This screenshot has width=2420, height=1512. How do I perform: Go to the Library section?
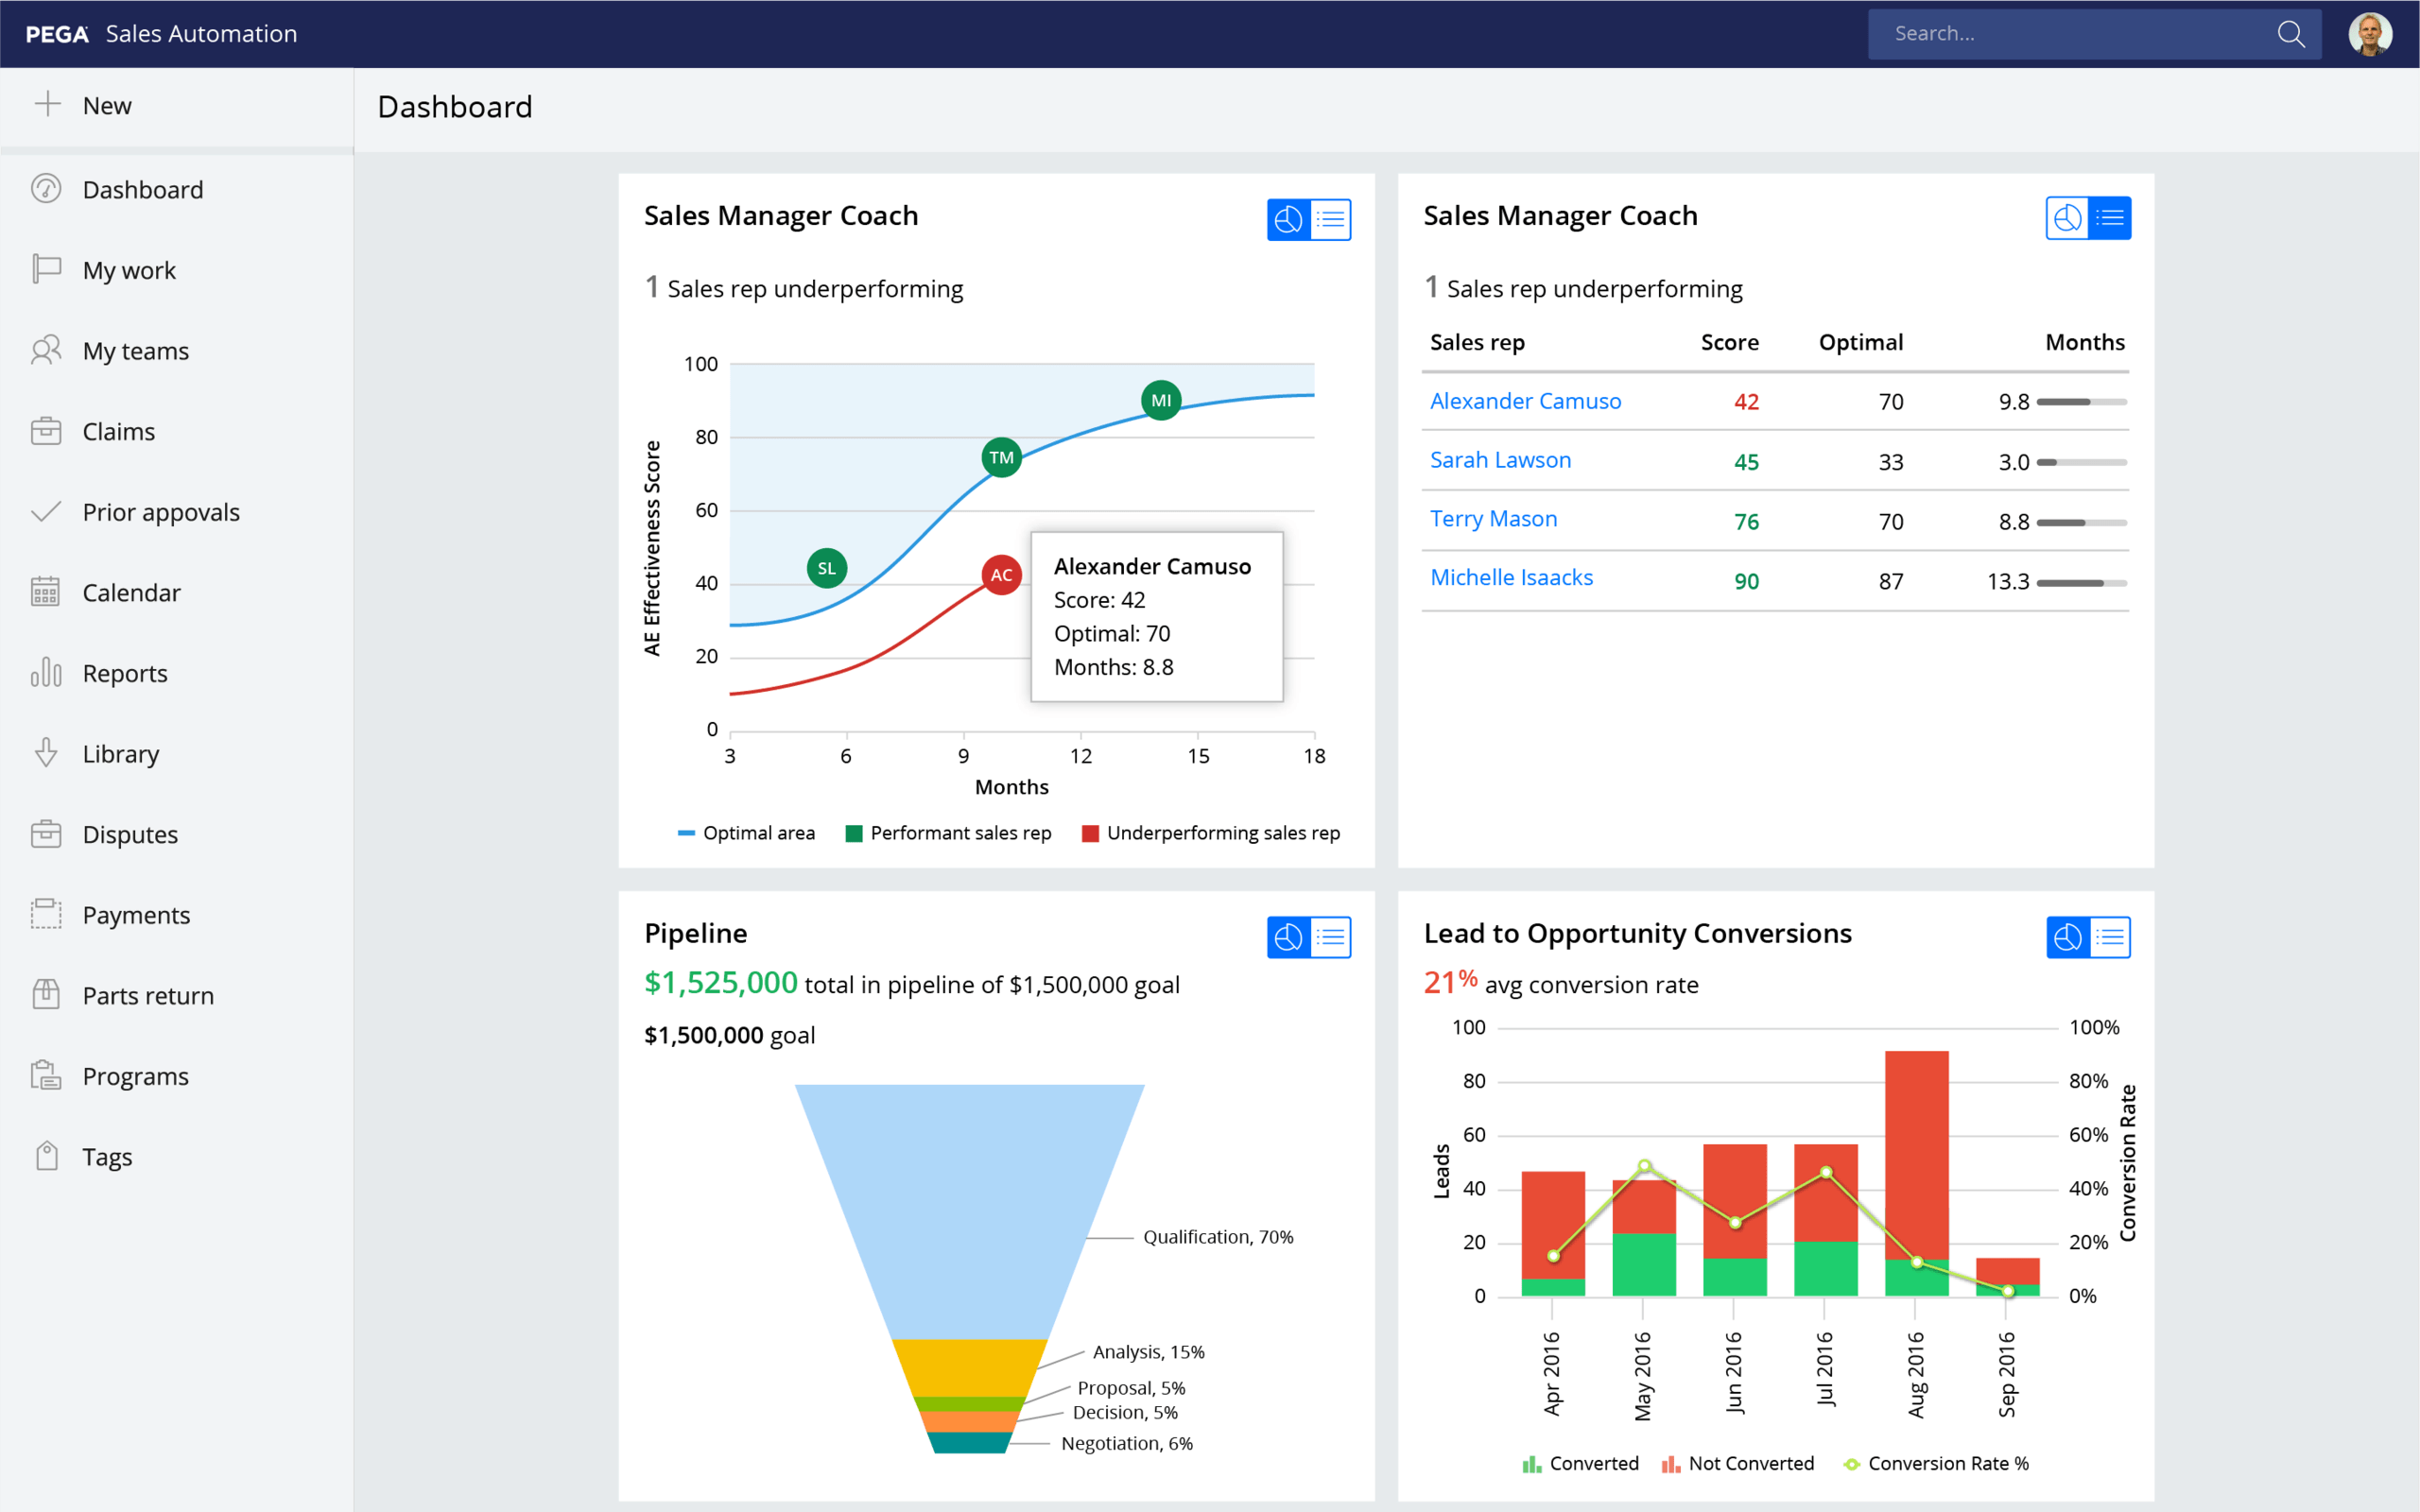(x=120, y=754)
